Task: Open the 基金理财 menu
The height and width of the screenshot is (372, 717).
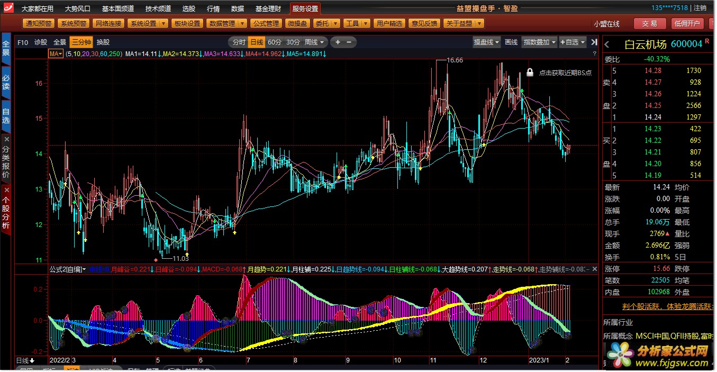Action: pos(268,8)
